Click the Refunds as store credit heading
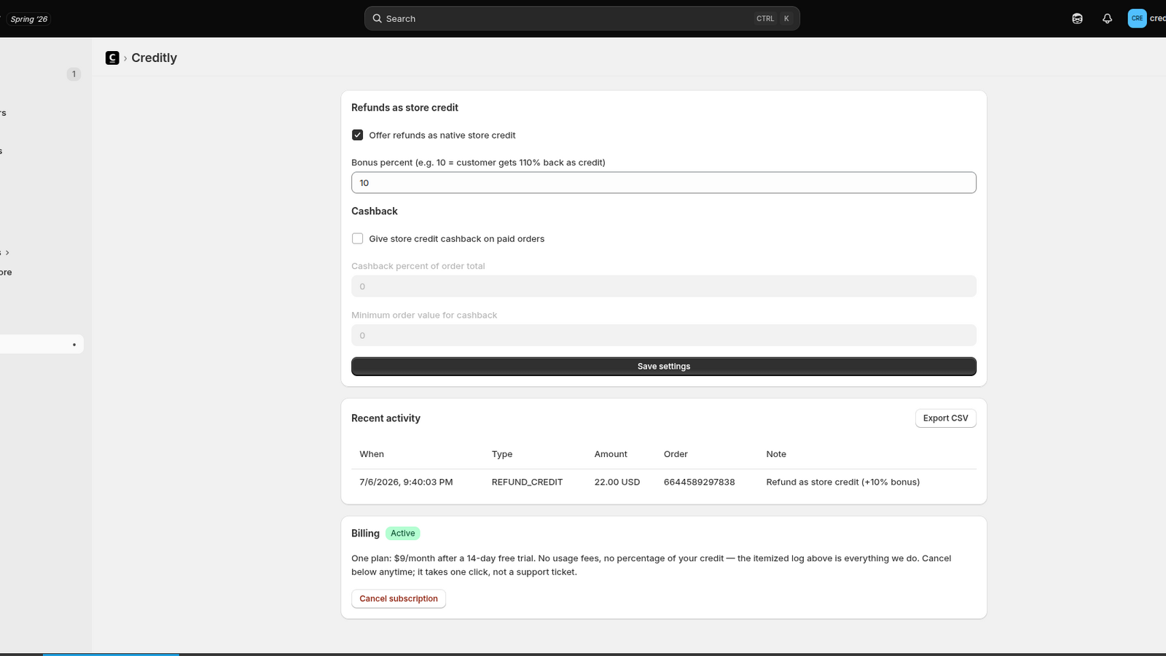This screenshot has width=1166, height=656. (x=405, y=108)
